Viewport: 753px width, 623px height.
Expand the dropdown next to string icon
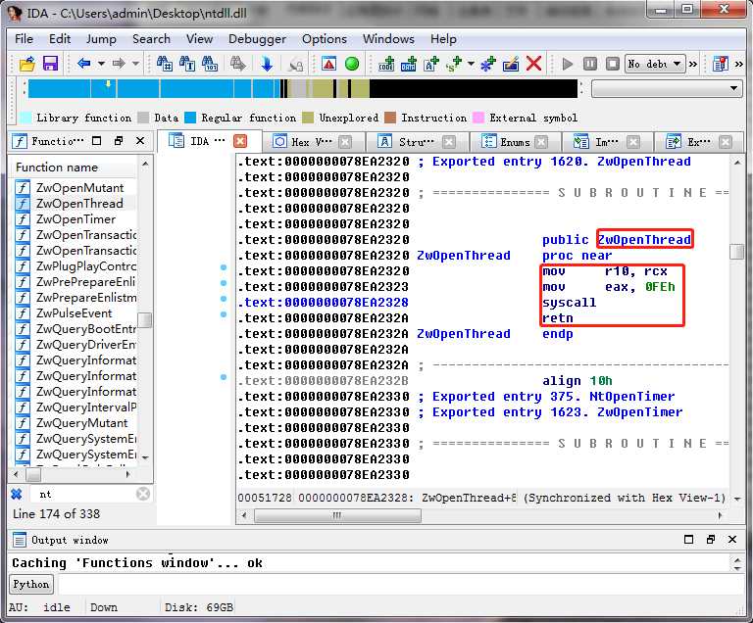pos(471,64)
